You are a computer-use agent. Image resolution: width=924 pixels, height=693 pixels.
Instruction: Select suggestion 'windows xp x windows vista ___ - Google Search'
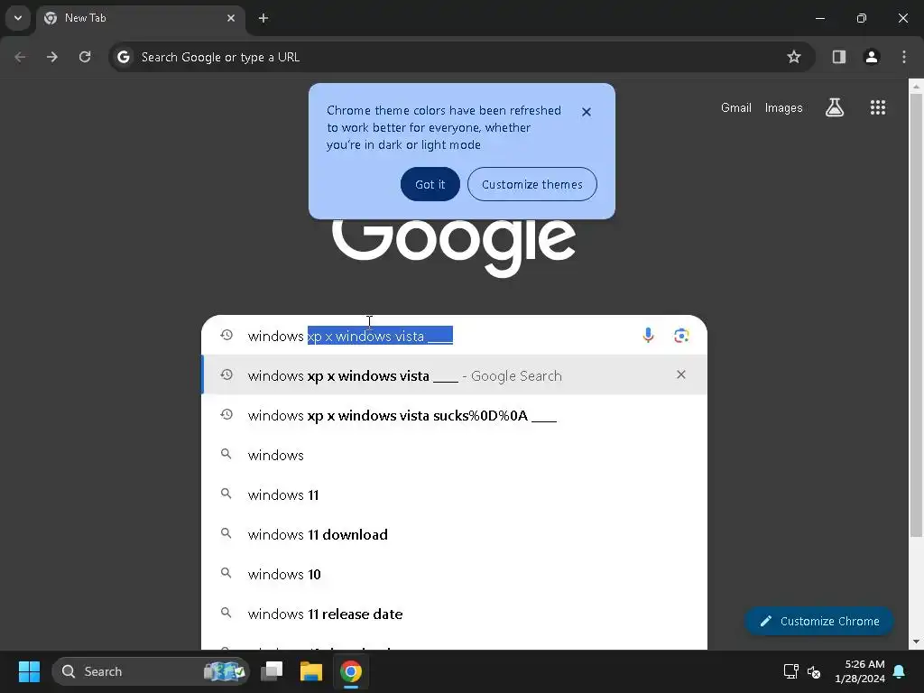point(454,375)
